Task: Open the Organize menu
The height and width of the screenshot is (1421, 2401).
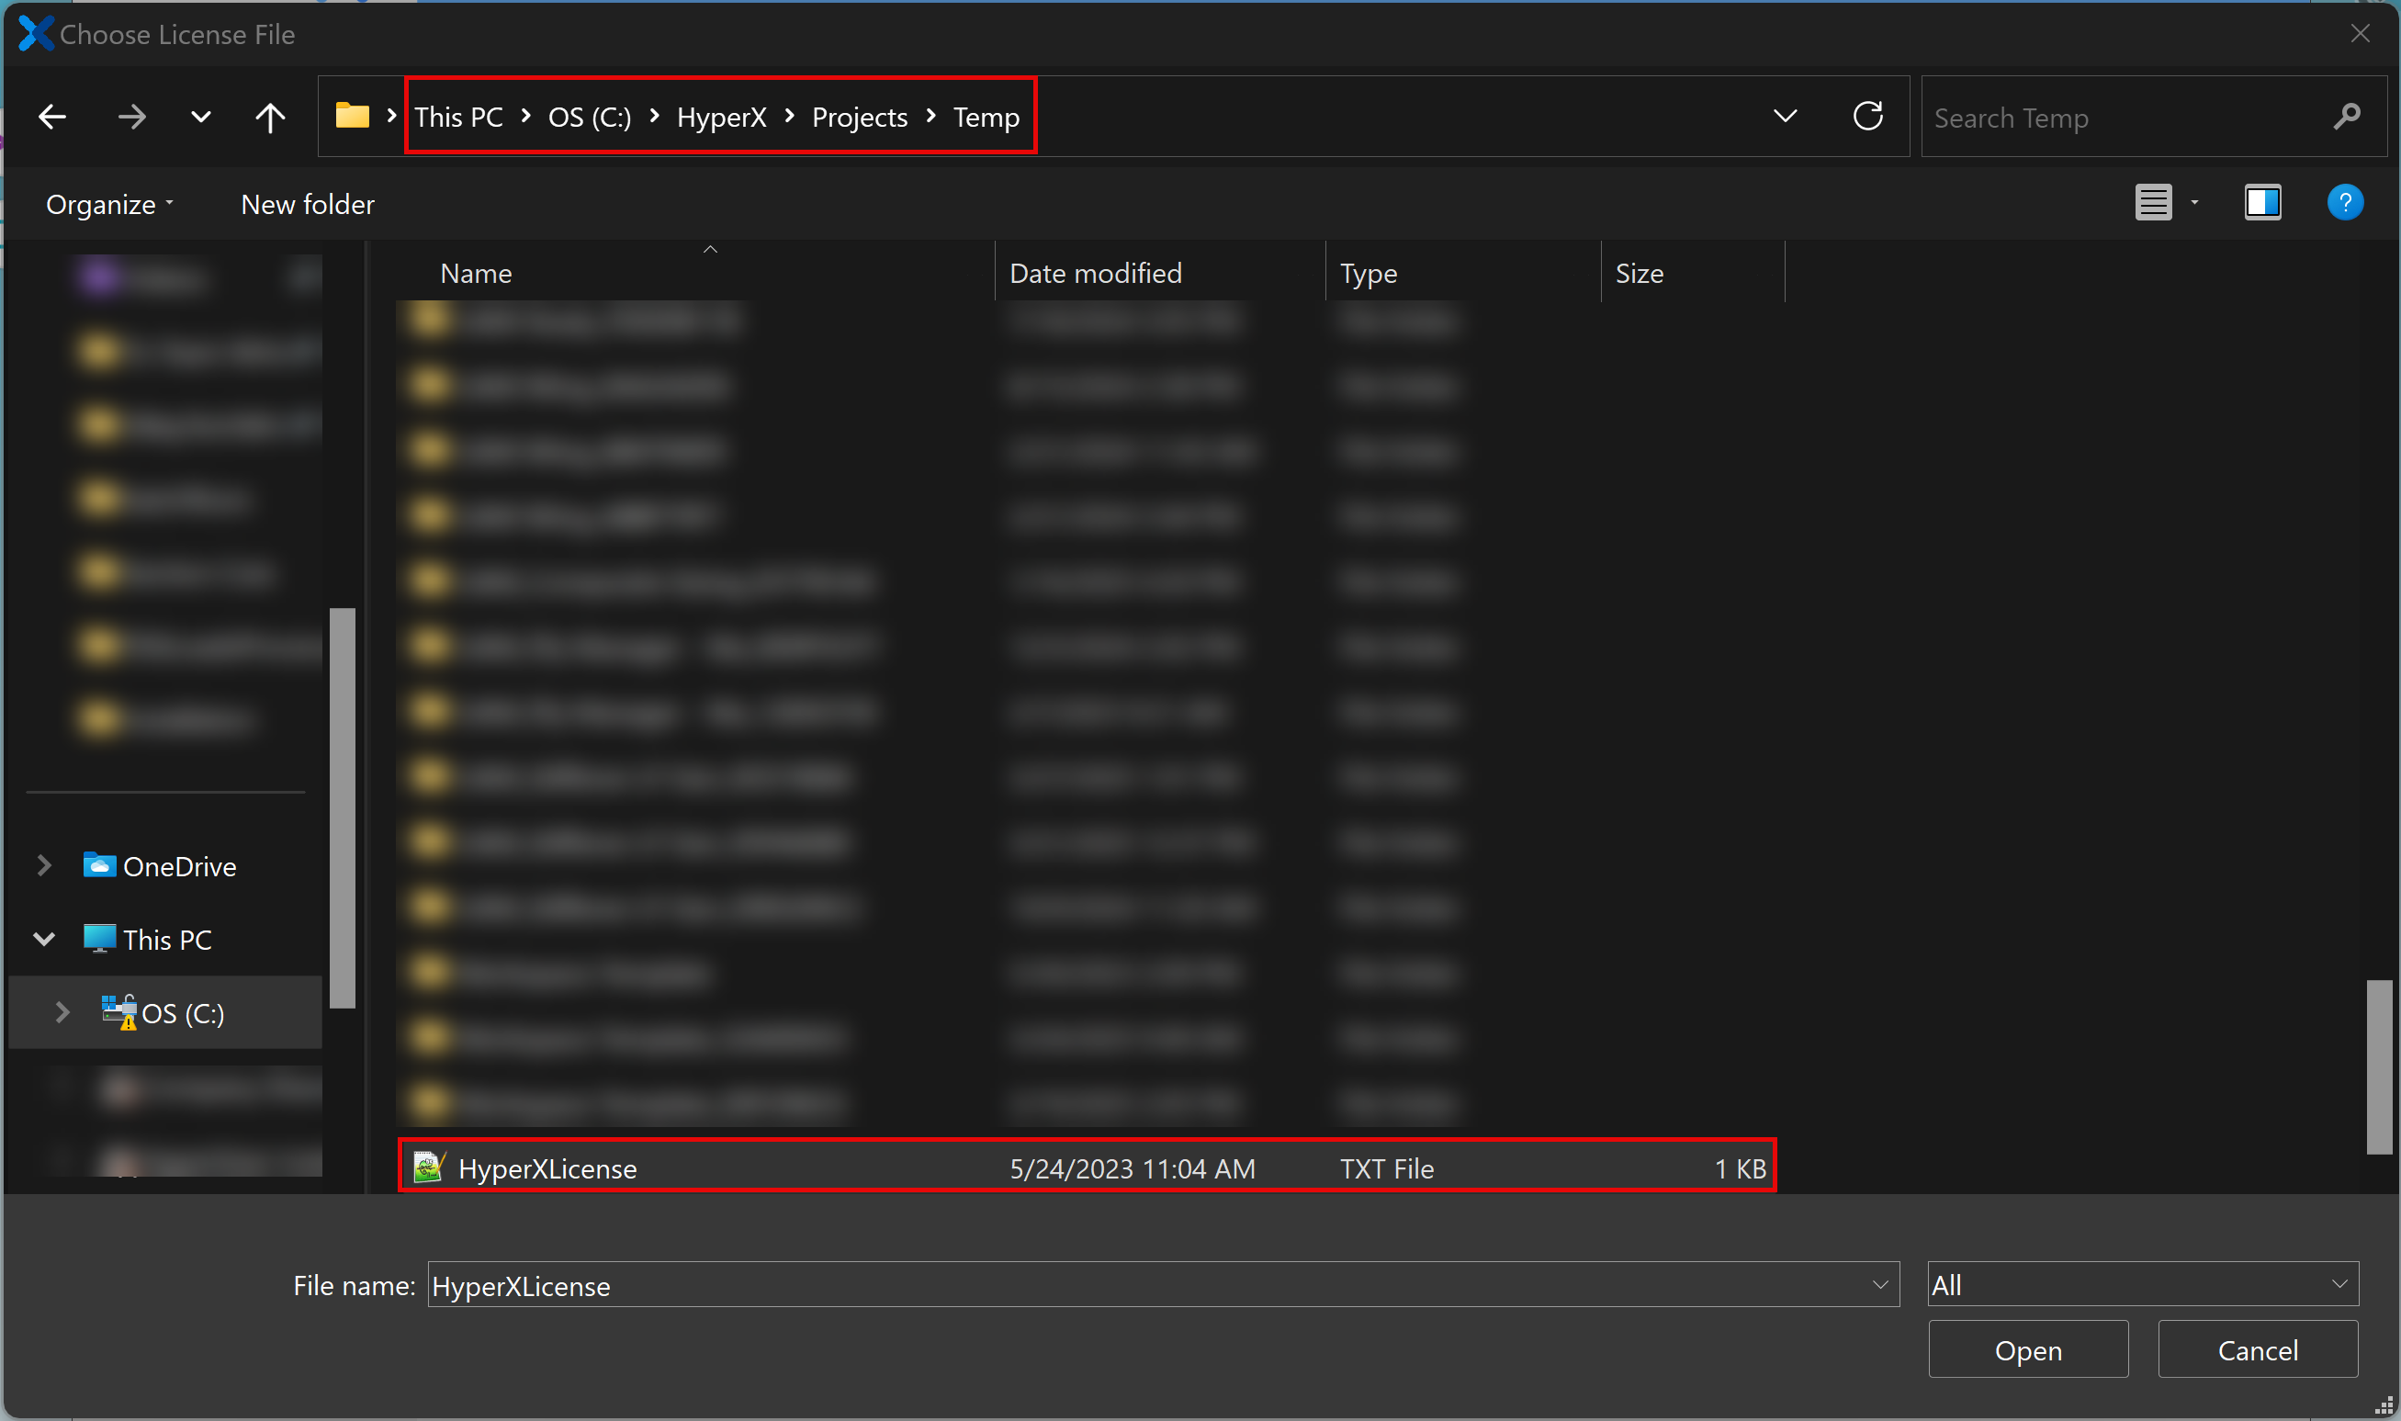Action: coord(109,204)
